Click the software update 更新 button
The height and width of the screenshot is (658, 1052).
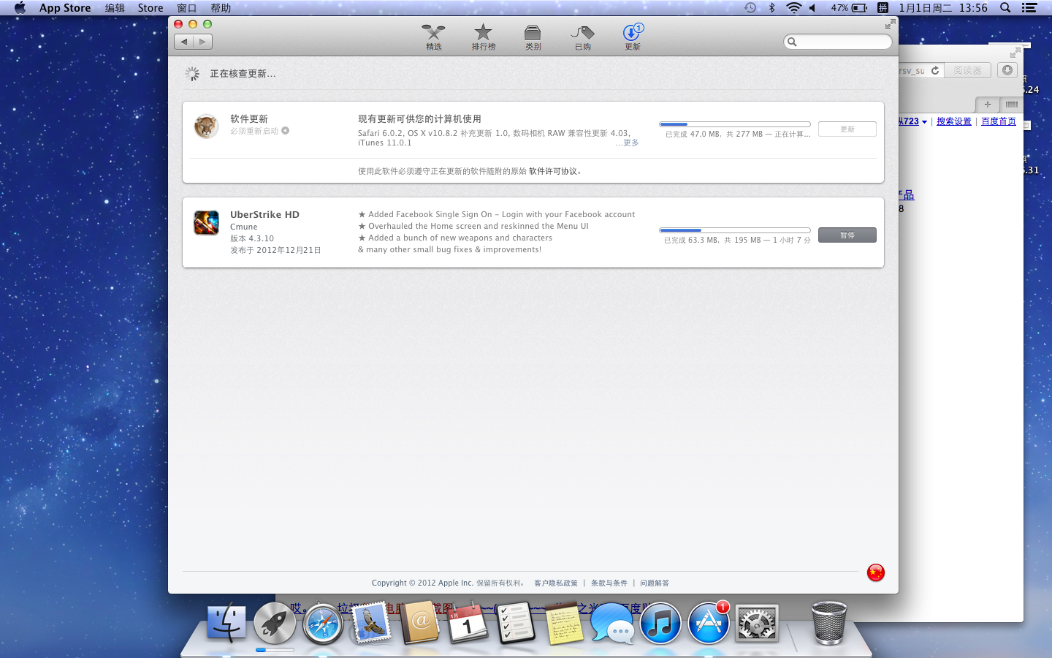(x=847, y=129)
